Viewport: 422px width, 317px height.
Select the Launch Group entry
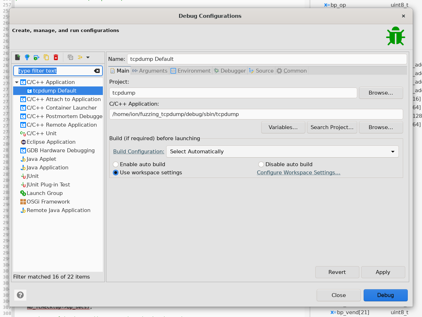[41, 193]
